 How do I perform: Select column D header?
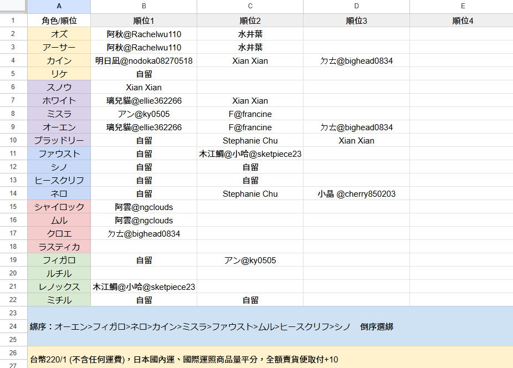(x=356, y=6)
